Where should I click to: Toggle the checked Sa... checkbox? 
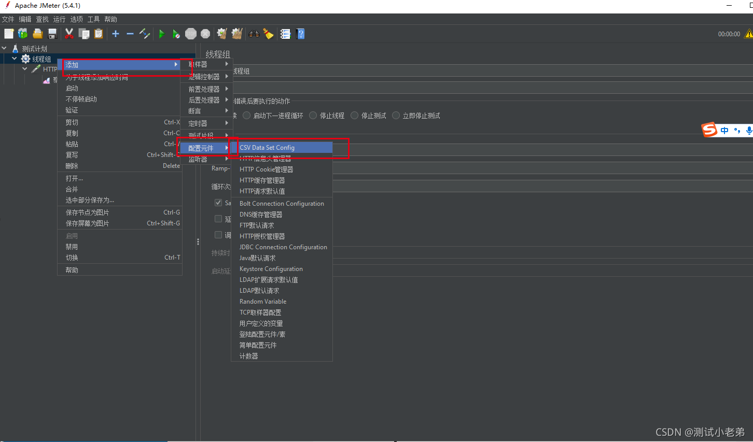218,203
